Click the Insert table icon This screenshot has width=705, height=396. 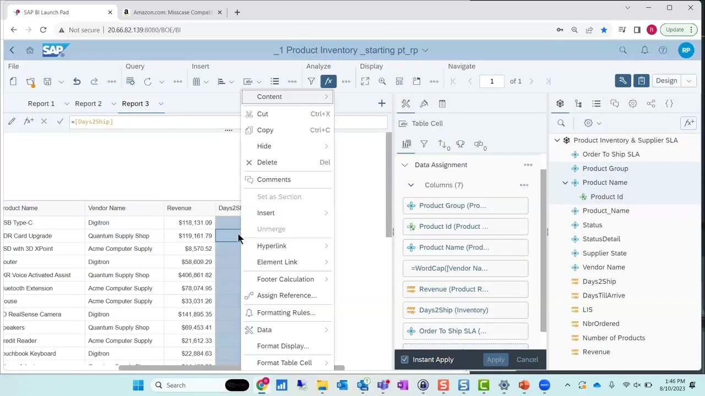[x=196, y=81]
